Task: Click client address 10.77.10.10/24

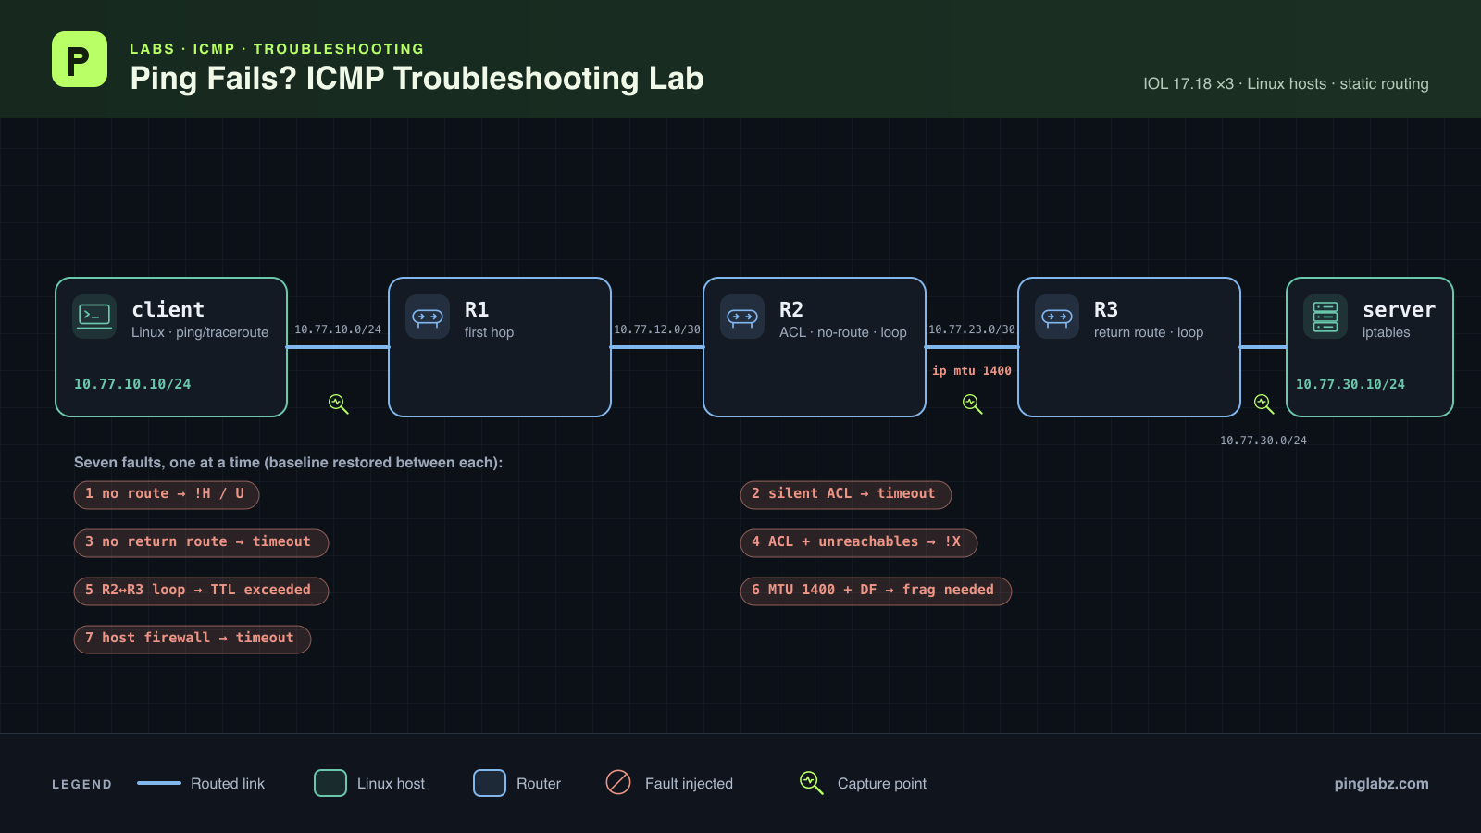Action: pyautogui.click(x=132, y=384)
